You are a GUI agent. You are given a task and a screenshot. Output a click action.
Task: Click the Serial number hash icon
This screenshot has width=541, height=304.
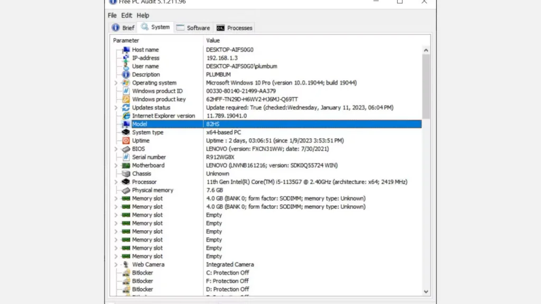click(x=126, y=157)
